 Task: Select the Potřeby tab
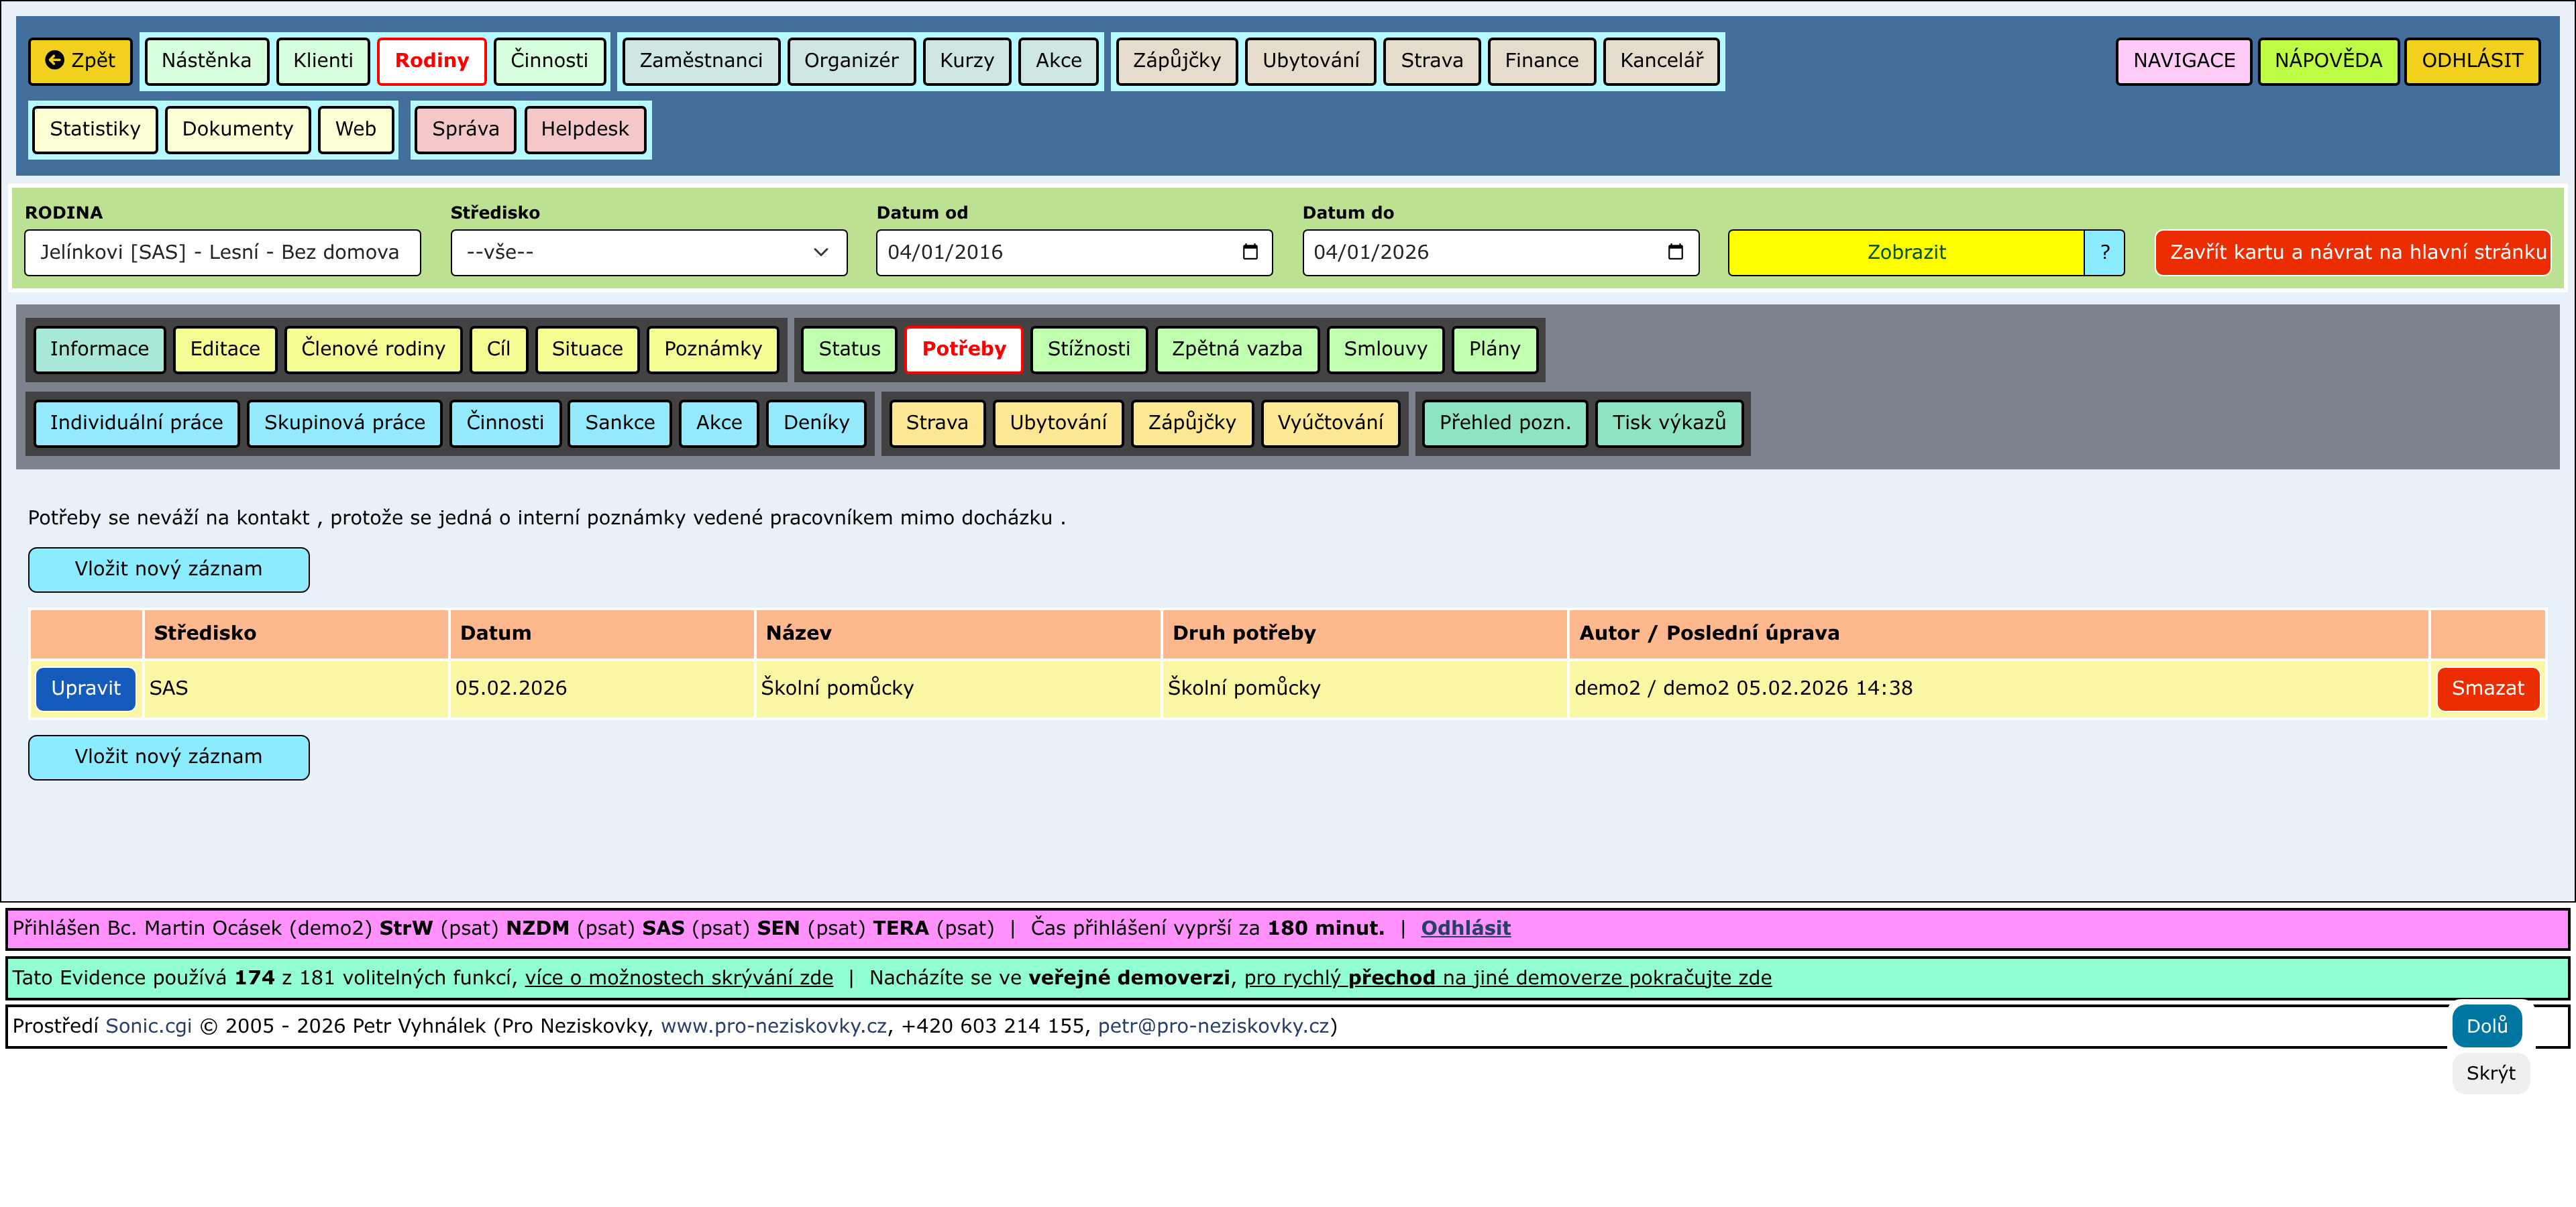[963, 350]
